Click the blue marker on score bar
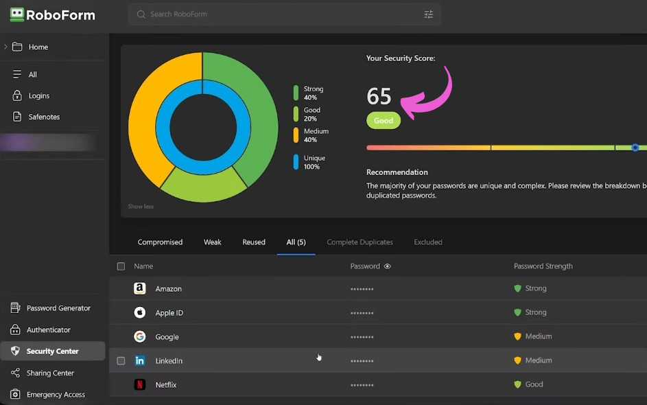The width and height of the screenshot is (647, 405). point(635,148)
